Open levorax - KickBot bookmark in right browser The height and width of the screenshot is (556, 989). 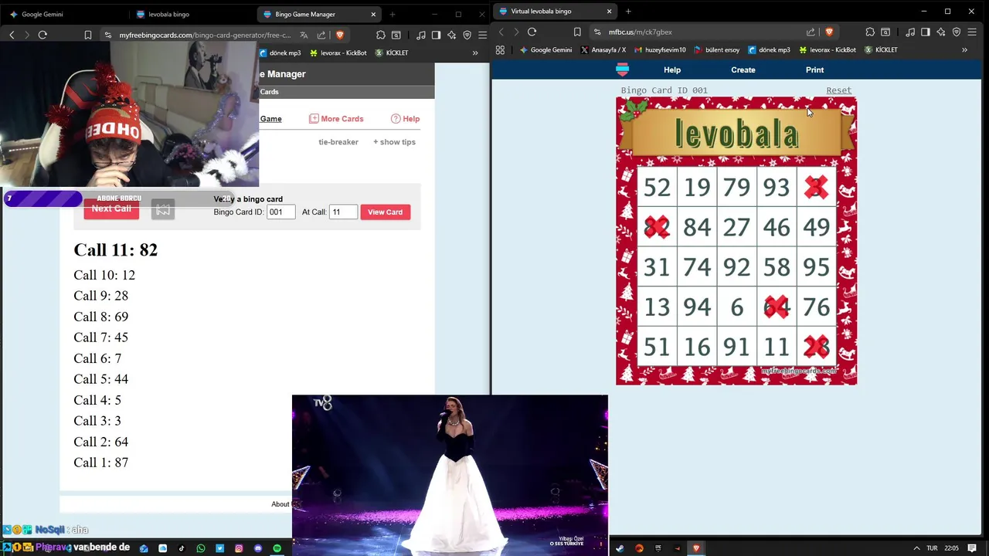[x=827, y=49]
